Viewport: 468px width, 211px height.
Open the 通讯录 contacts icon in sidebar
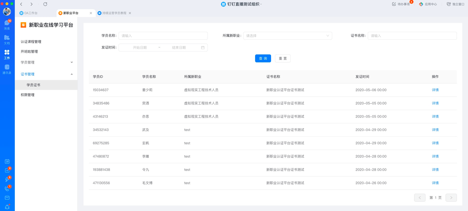coord(7,69)
